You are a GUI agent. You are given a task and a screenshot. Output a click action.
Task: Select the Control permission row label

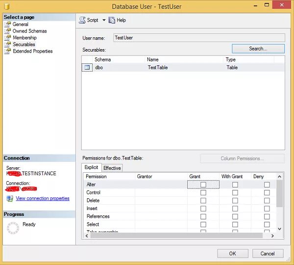point(94,192)
